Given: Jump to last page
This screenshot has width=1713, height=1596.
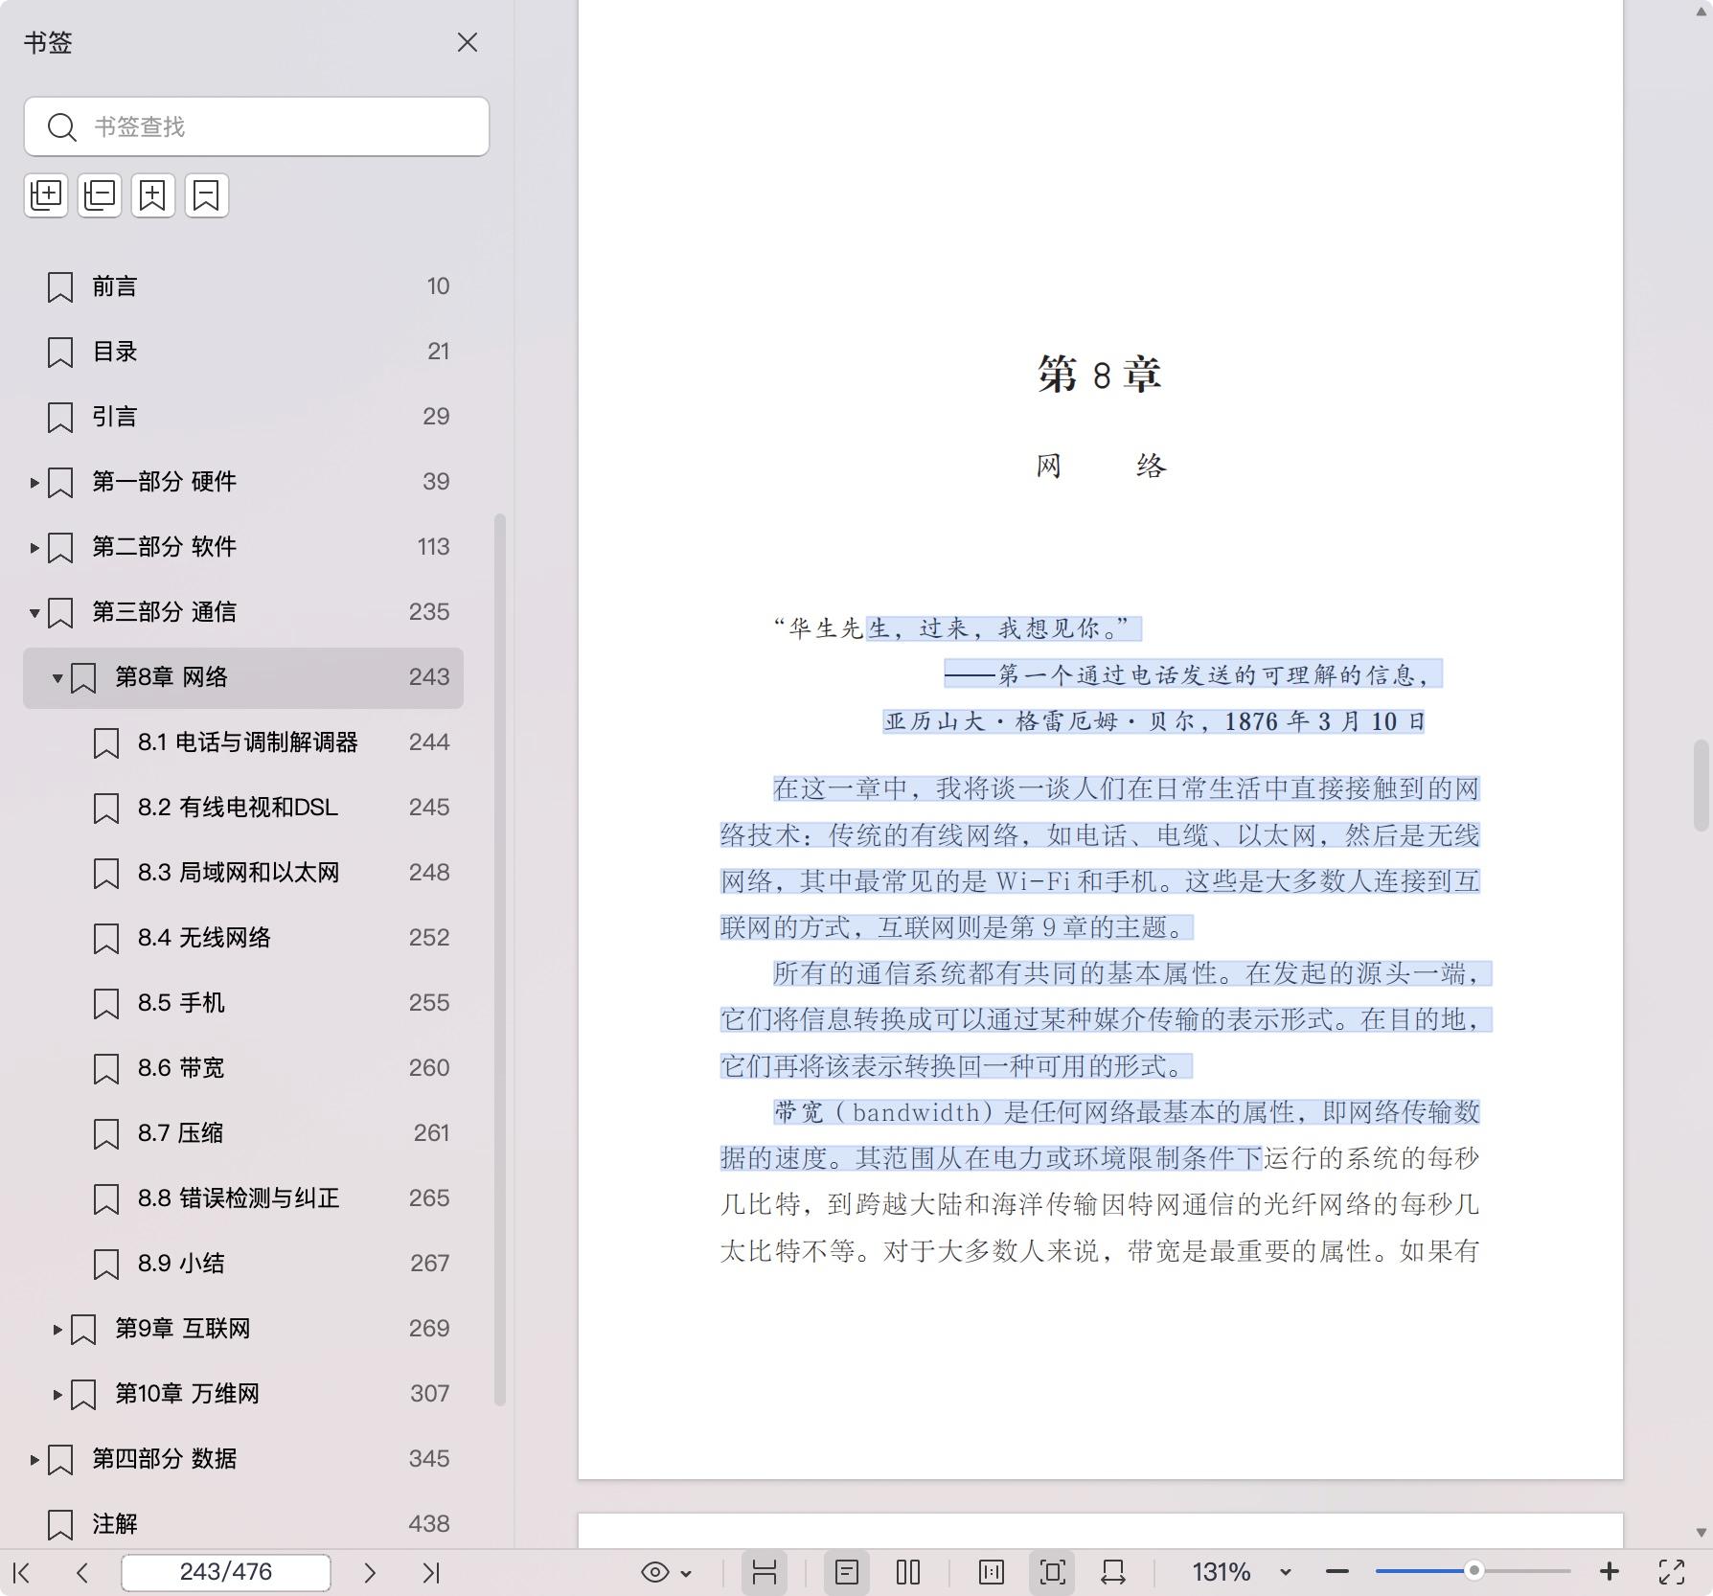Looking at the screenshot, I should [x=431, y=1572].
